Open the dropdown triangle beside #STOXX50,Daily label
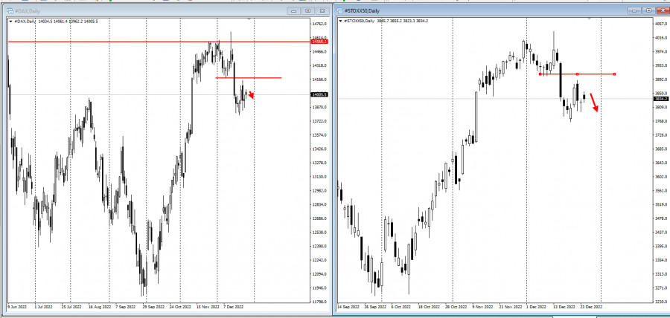Image resolution: width=670 pixels, height=318 pixels. coord(340,21)
